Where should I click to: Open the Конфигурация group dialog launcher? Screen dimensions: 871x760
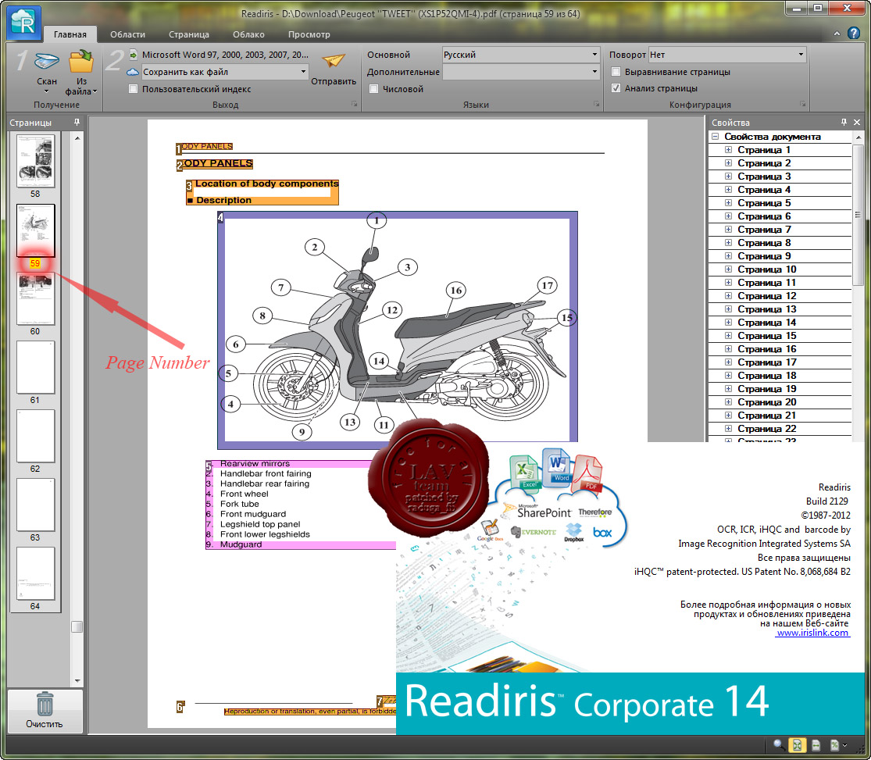click(x=803, y=104)
